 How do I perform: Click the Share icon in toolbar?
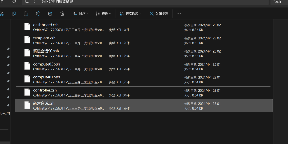(x=50, y=14)
